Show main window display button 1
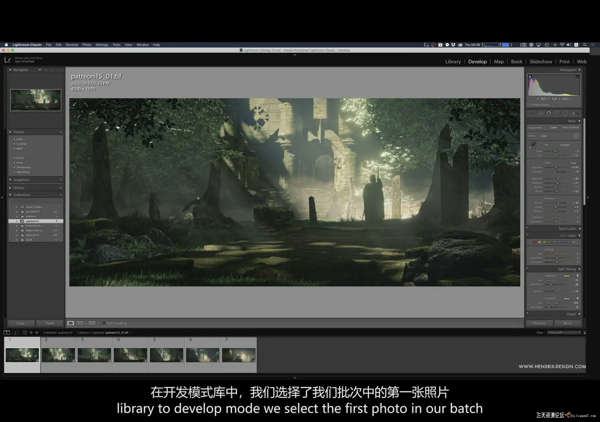The height and width of the screenshot is (422, 600). click(x=6, y=333)
